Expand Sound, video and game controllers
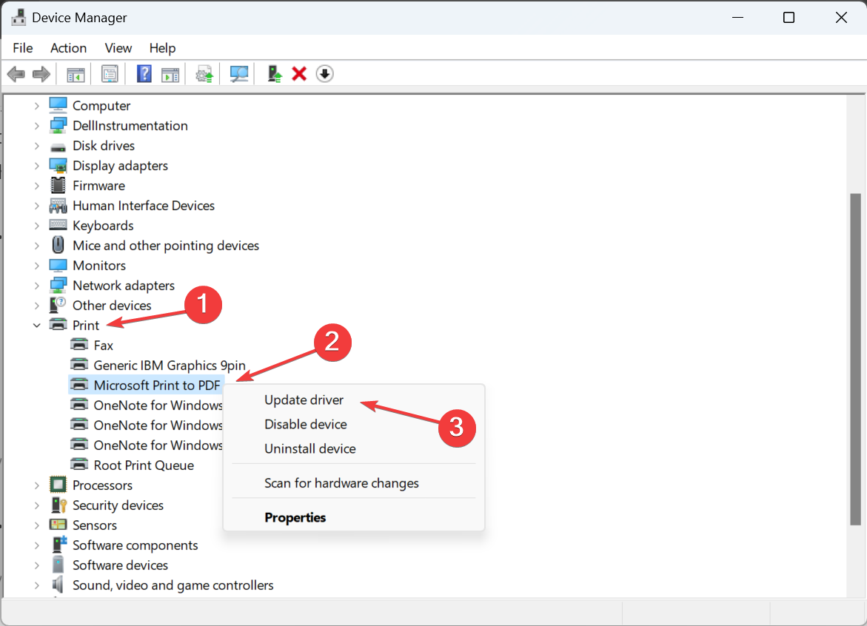Screen dimensions: 867x626 tap(37, 585)
